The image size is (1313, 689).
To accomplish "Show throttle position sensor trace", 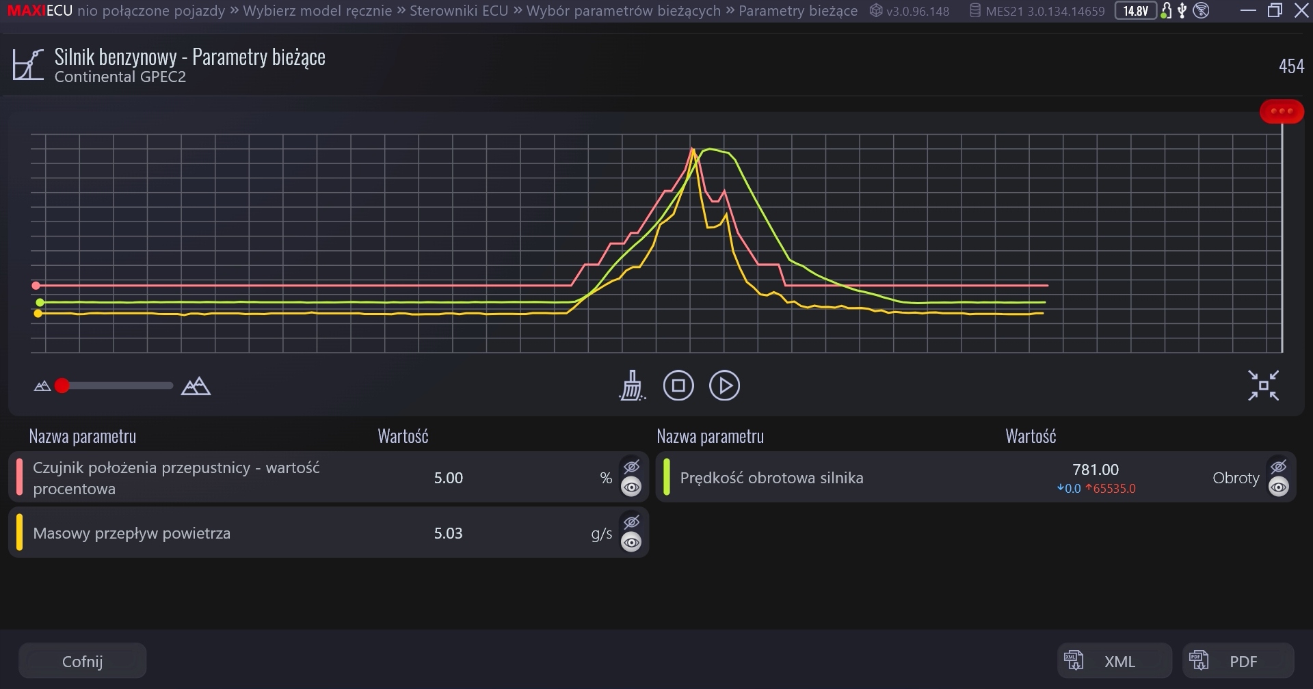I will pyautogui.click(x=631, y=487).
